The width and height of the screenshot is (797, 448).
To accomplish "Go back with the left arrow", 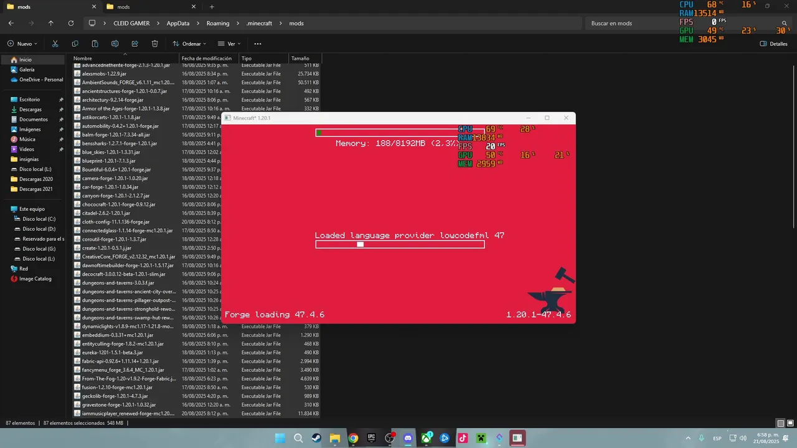I will (x=11, y=23).
